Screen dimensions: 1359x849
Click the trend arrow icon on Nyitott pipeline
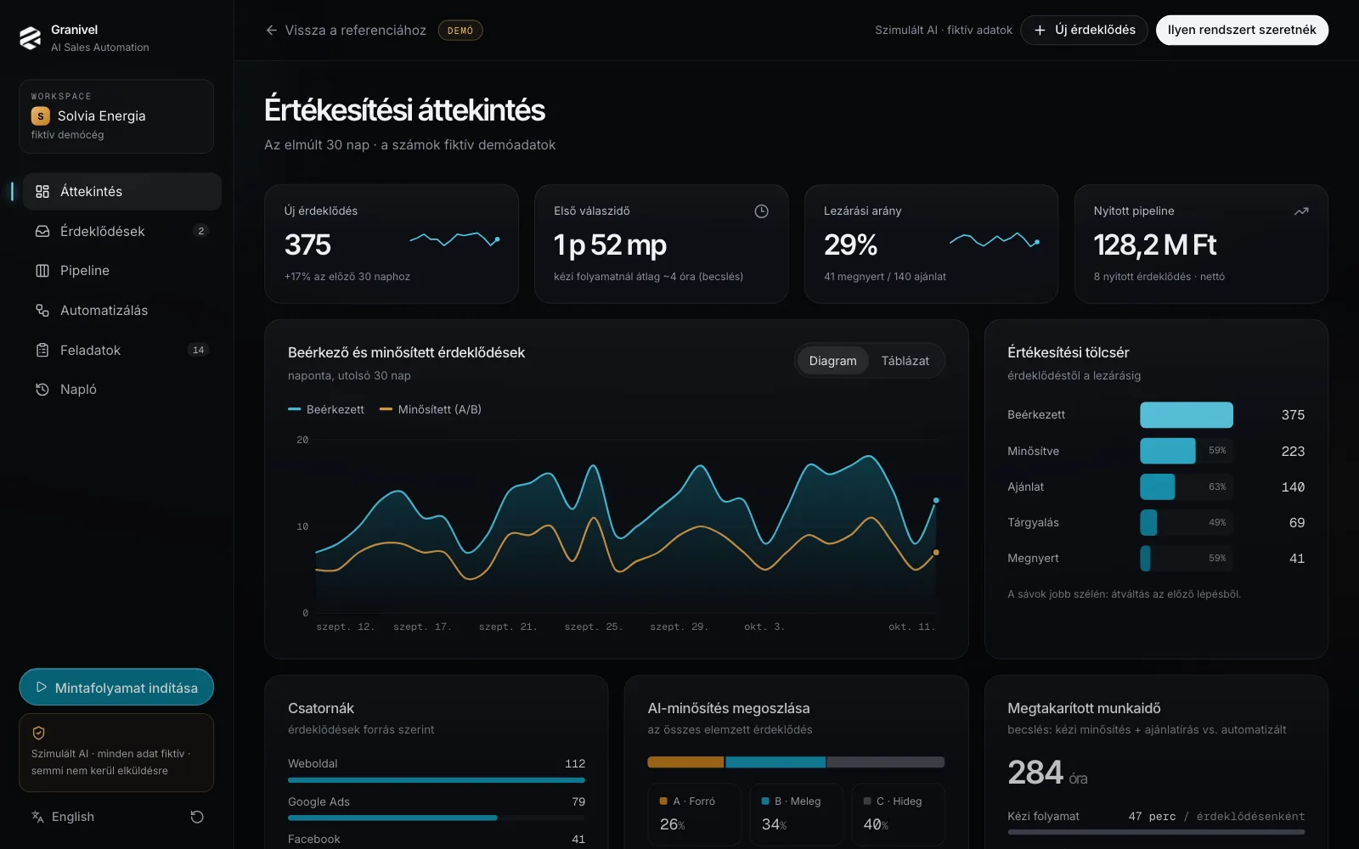click(1301, 211)
